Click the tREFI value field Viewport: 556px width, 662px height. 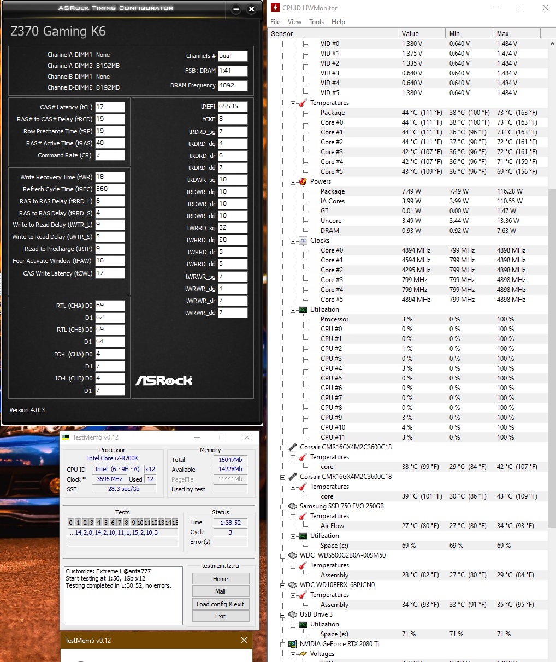click(x=233, y=107)
